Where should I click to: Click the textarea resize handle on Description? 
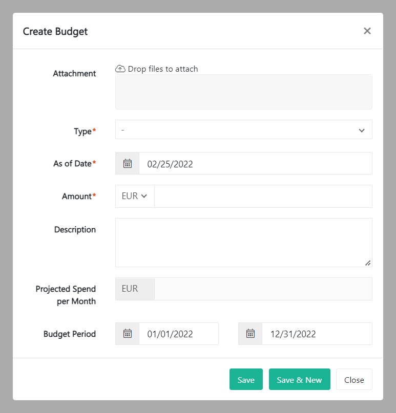(368, 263)
